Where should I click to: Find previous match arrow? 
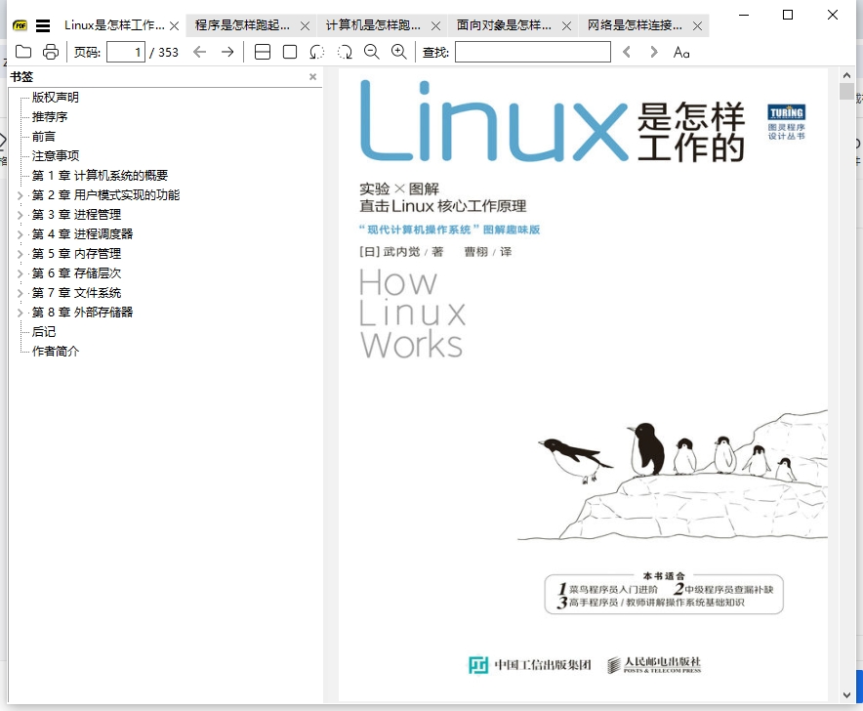pyautogui.click(x=627, y=53)
